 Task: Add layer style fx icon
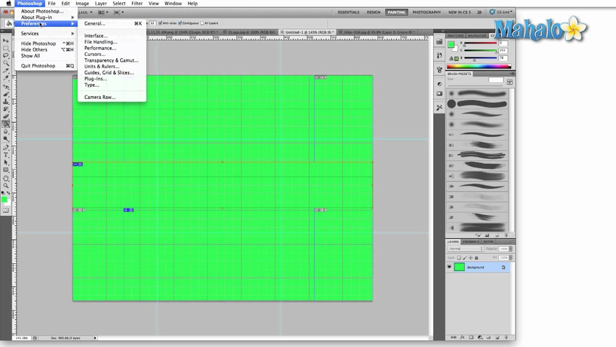click(462, 337)
